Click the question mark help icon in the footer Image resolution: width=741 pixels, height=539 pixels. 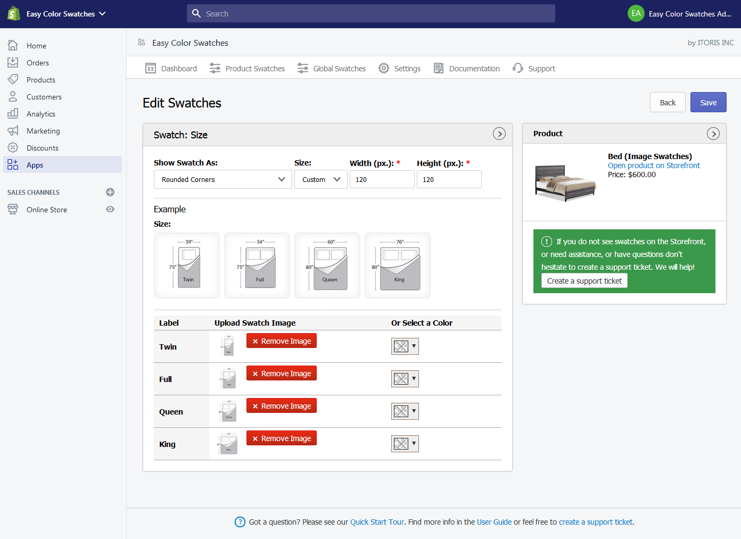(240, 522)
